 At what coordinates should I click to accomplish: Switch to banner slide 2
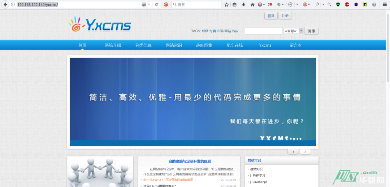click(305, 152)
